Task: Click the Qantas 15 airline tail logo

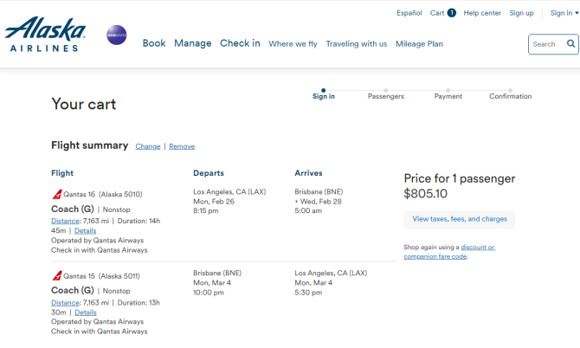Action: tap(57, 276)
